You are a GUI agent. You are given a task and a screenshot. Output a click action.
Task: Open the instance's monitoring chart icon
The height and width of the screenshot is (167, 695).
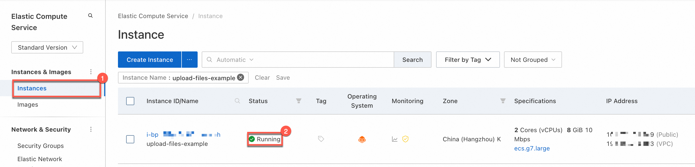click(x=394, y=139)
